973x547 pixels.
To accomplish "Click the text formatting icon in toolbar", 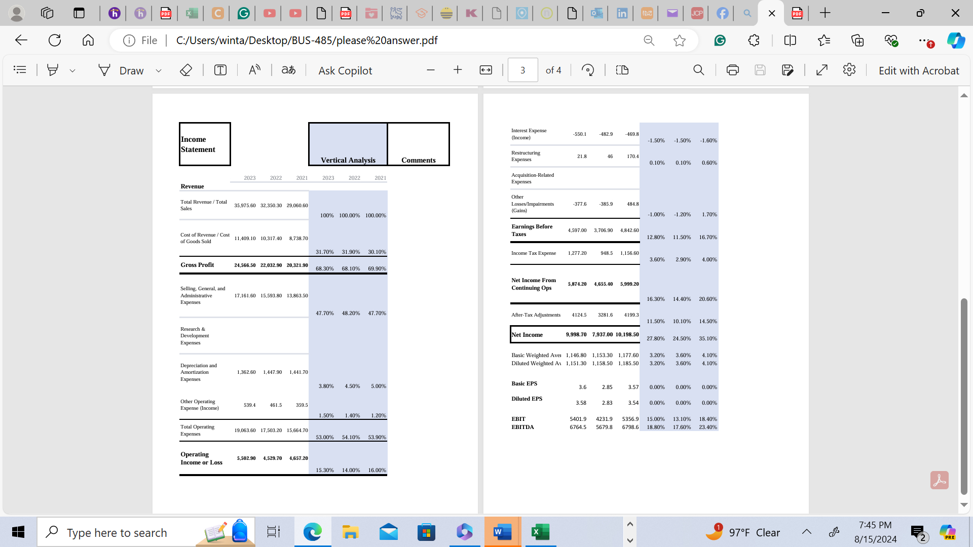I will point(220,70).
